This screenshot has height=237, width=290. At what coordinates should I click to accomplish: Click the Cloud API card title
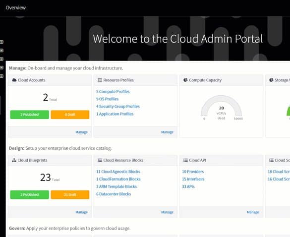click(x=197, y=160)
